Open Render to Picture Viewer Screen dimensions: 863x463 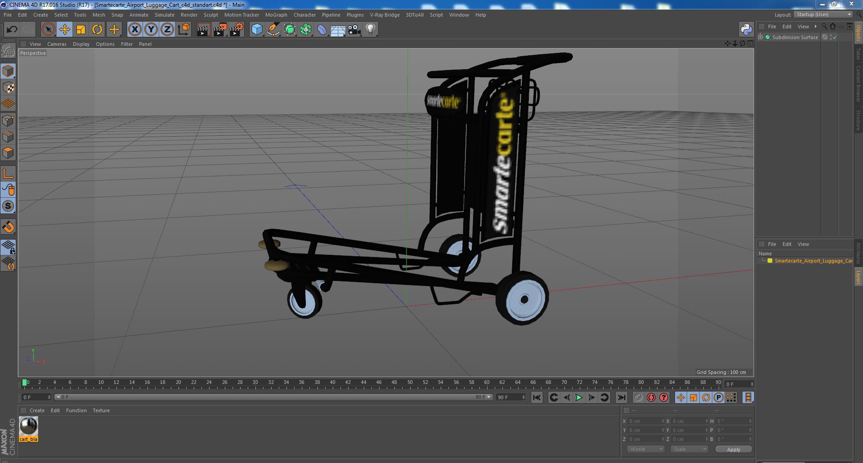point(220,30)
